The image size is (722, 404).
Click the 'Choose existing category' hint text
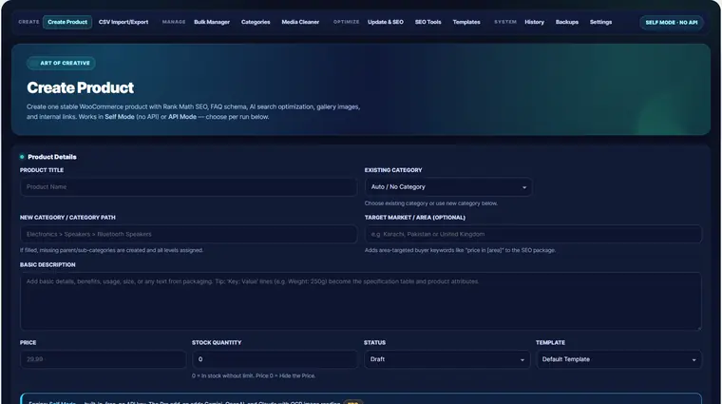tap(431, 203)
